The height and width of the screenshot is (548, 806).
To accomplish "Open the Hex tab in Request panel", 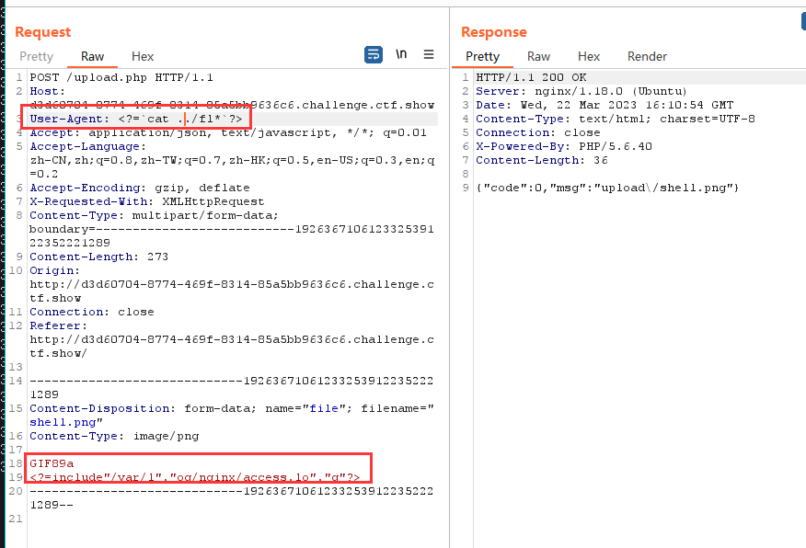I will [143, 57].
